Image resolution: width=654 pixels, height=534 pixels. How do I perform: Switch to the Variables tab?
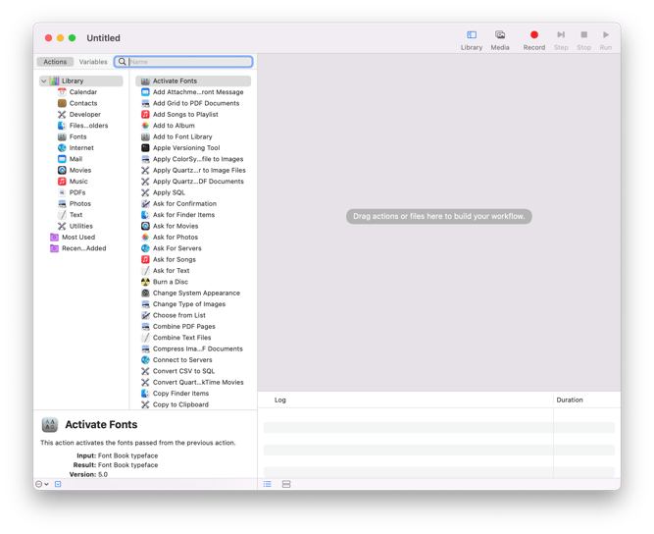(93, 62)
